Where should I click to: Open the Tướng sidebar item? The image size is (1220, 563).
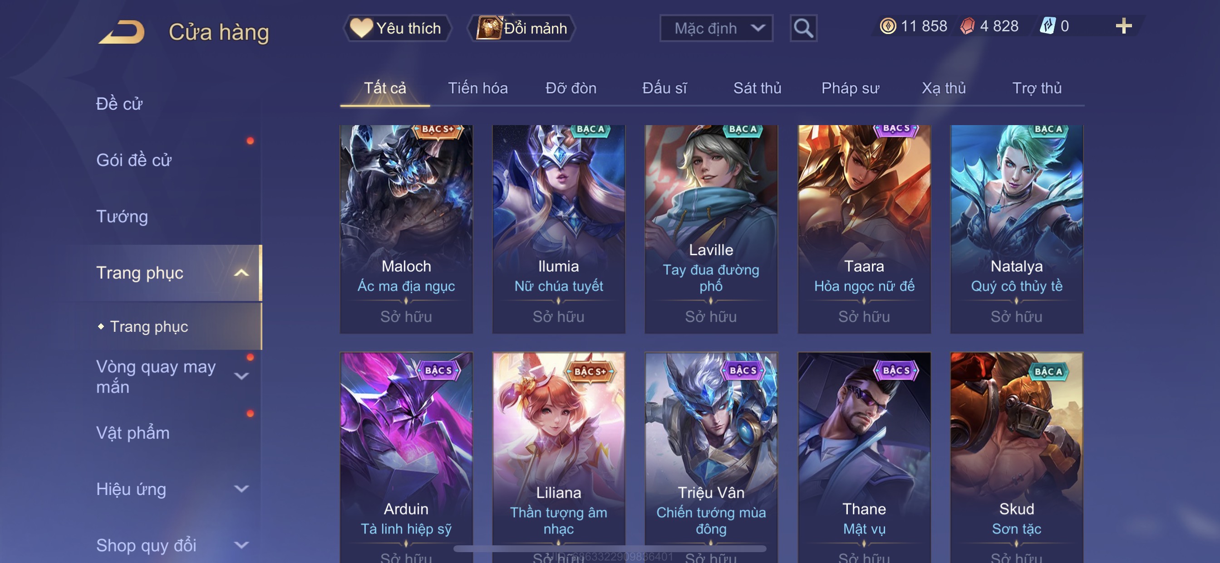(122, 217)
